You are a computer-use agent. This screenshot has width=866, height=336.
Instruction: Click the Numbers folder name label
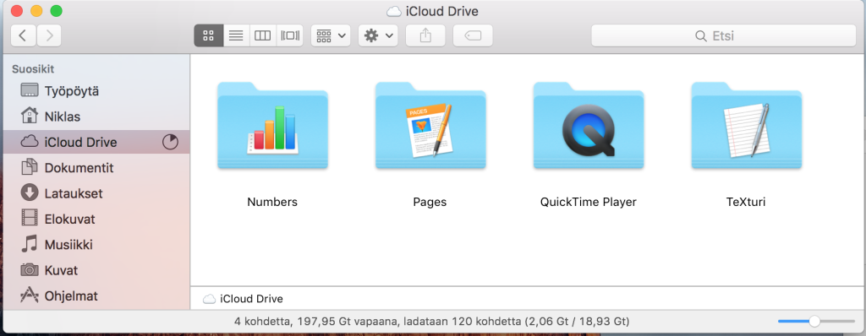tap(272, 202)
